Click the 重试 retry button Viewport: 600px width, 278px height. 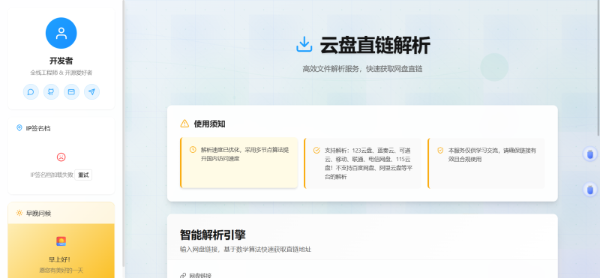(83, 175)
